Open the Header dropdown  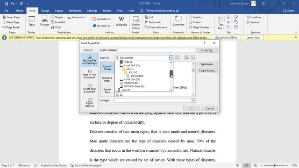click(197, 17)
